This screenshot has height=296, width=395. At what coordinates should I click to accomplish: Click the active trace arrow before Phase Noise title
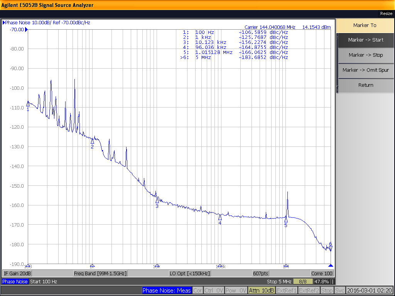click(x=3, y=23)
